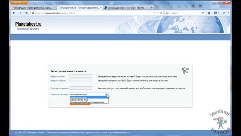This screenshot has width=241, height=136.
Task: Close the Gmail inbox tab
Action: [x=55, y=8]
